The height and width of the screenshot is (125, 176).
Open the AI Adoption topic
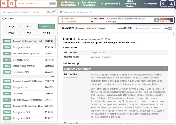[150, 4]
